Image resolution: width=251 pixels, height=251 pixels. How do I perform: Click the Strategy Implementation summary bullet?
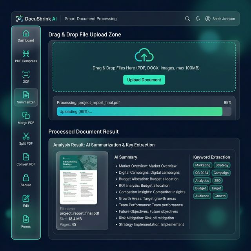click(x=151, y=224)
